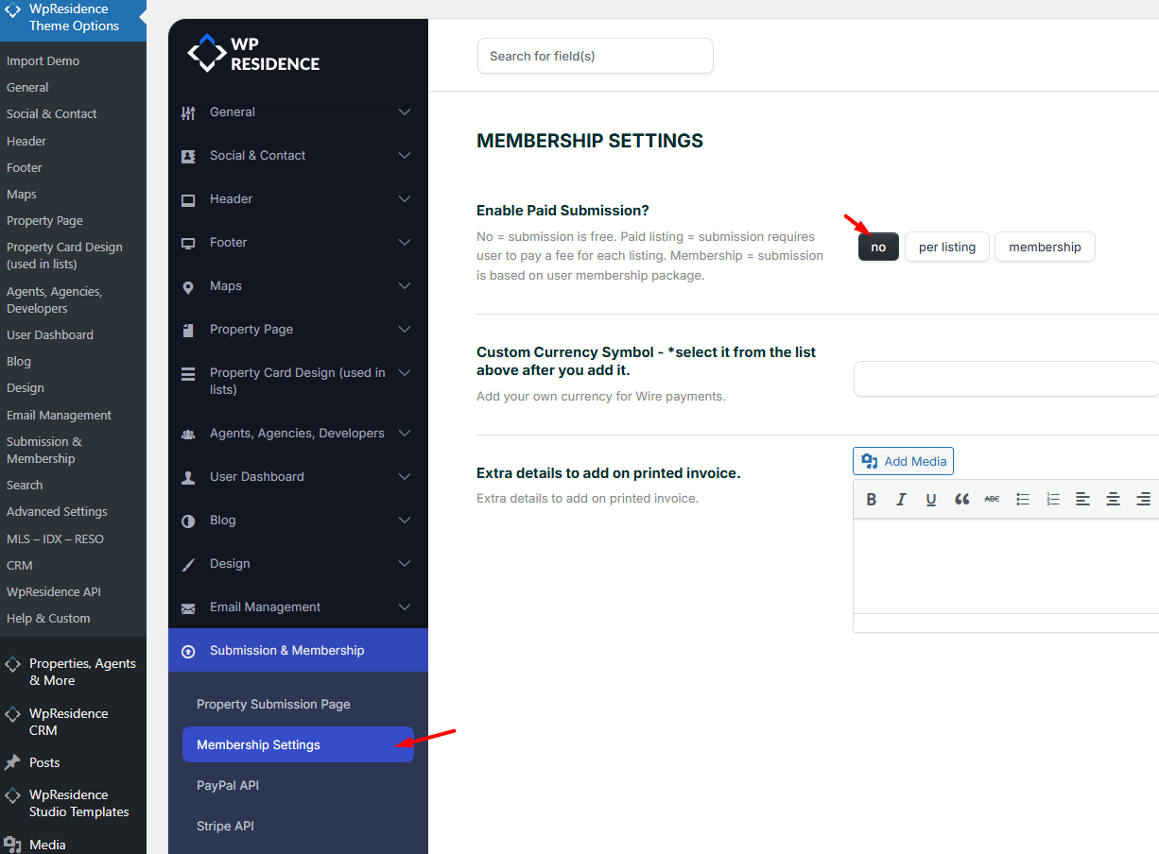Image resolution: width=1159 pixels, height=854 pixels.
Task: Apply italic formatting in the editor toolbar
Action: click(902, 500)
